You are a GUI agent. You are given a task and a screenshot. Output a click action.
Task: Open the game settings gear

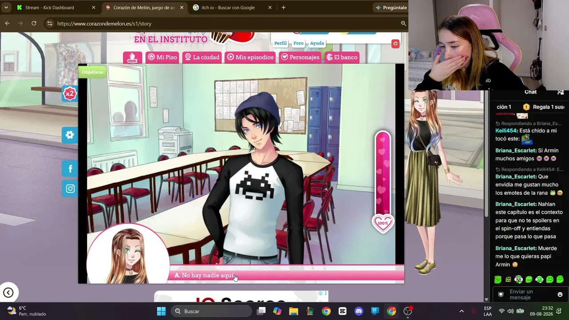70,135
